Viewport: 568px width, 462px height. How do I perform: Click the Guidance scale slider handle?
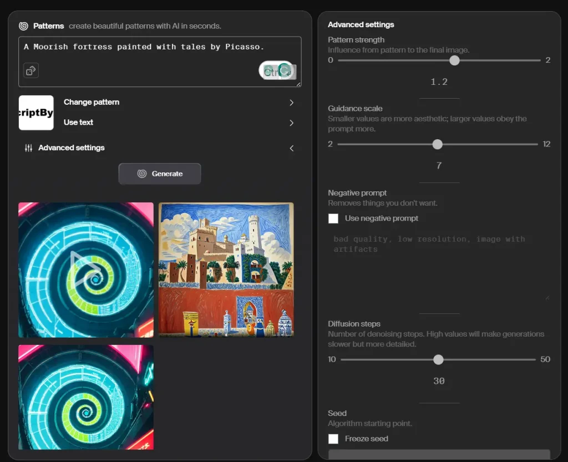pyautogui.click(x=437, y=144)
